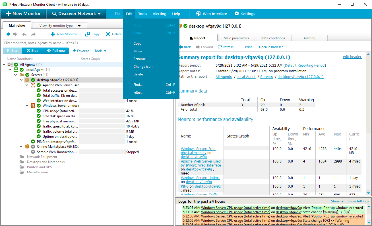Image resolution: width=372 pixels, height=226 pixels.
Task: Open the Show dropdown in the logs panel
Action: coord(337,201)
